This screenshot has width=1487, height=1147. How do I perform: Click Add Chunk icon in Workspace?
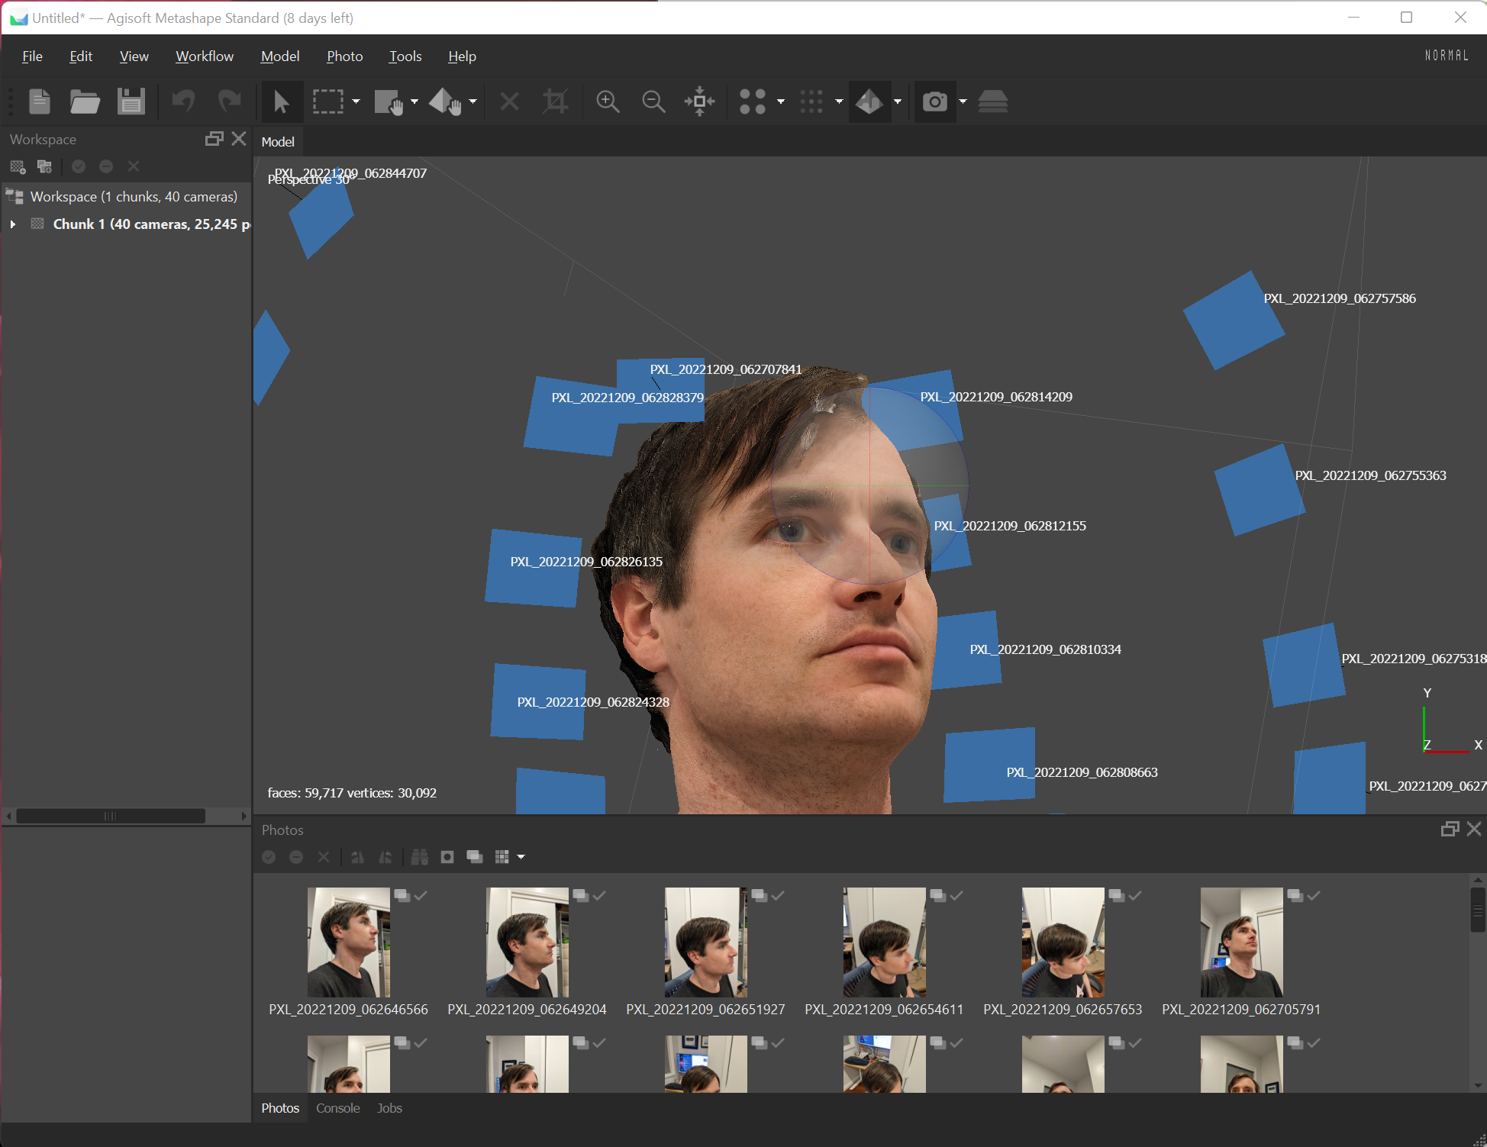[18, 166]
